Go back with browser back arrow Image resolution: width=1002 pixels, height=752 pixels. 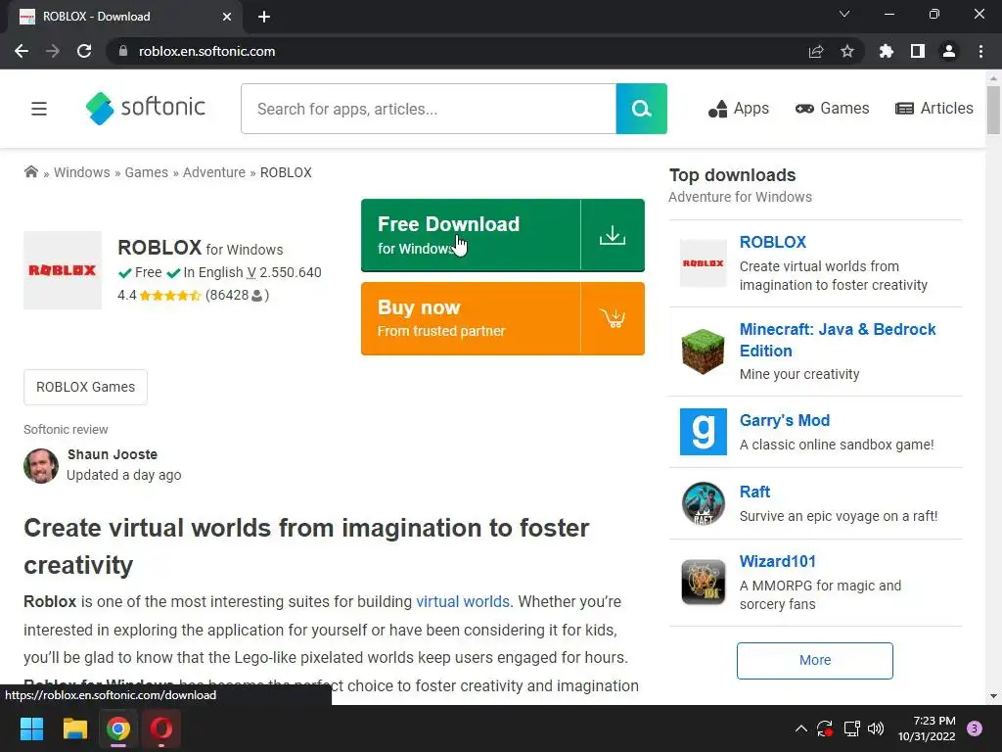pyautogui.click(x=22, y=51)
